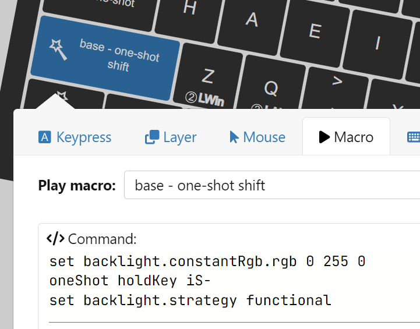Click the 'oneShot holdKey iS-' command line

coord(130,281)
